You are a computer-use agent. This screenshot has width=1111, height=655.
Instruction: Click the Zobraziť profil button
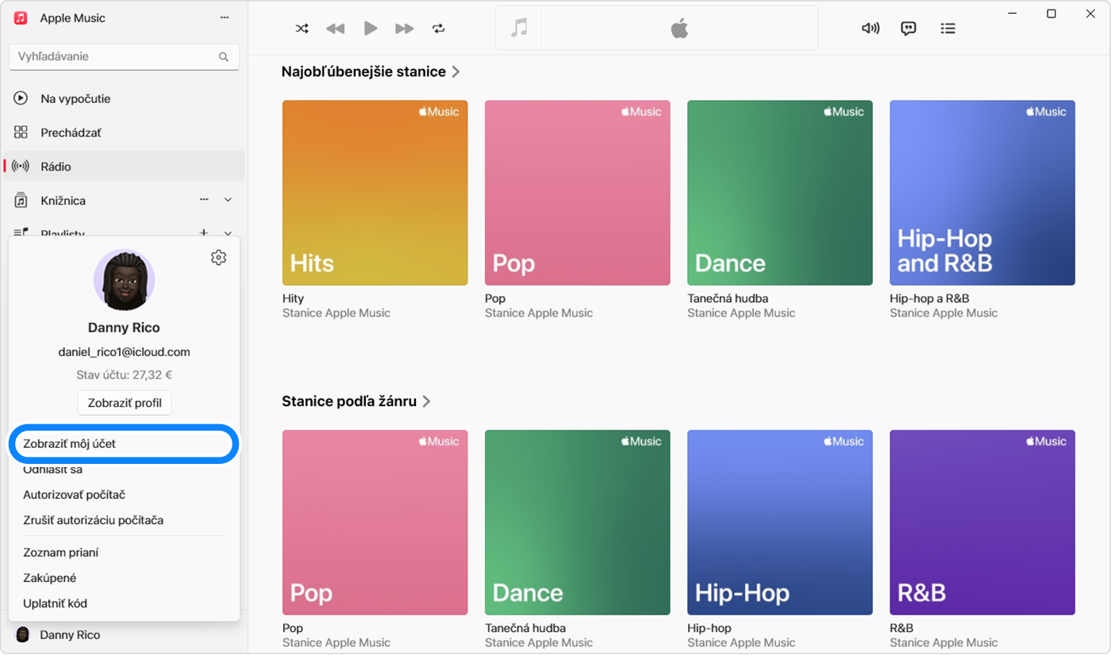pyautogui.click(x=125, y=403)
